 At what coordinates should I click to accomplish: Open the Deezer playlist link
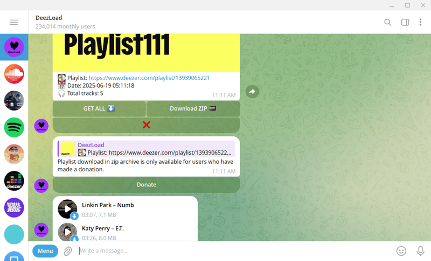tap(149, 78)
